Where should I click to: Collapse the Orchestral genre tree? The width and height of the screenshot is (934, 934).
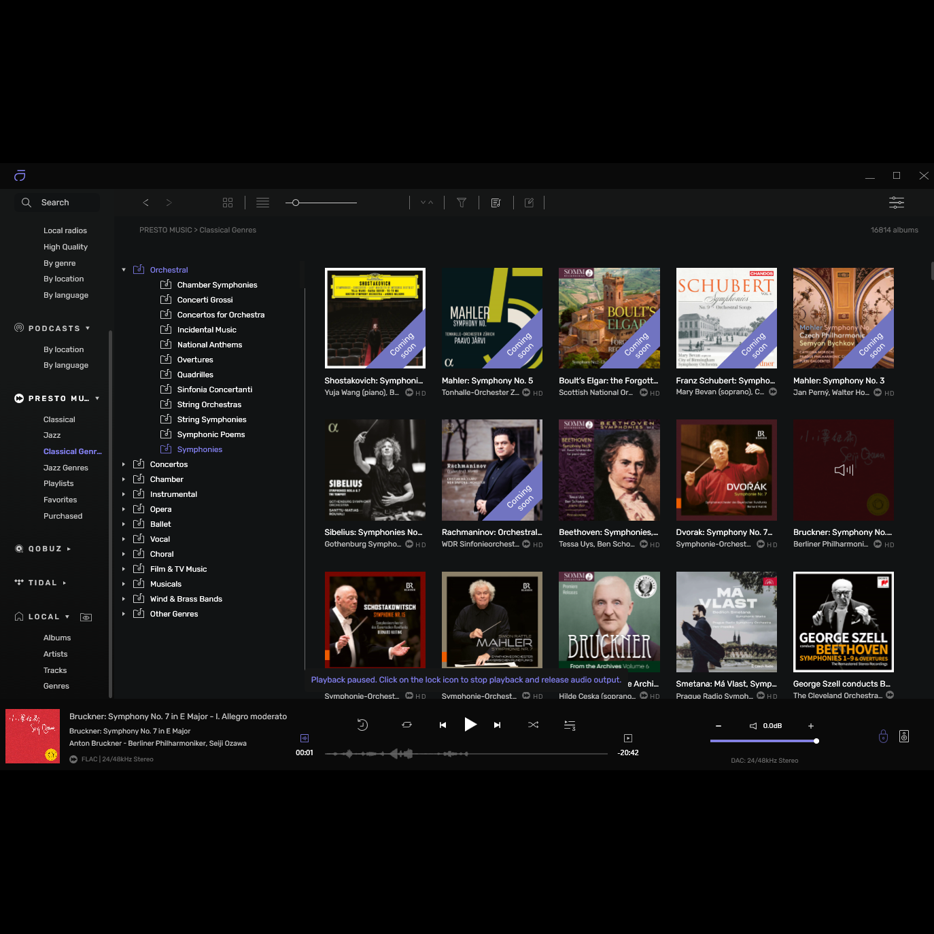(x=124, y=270)
